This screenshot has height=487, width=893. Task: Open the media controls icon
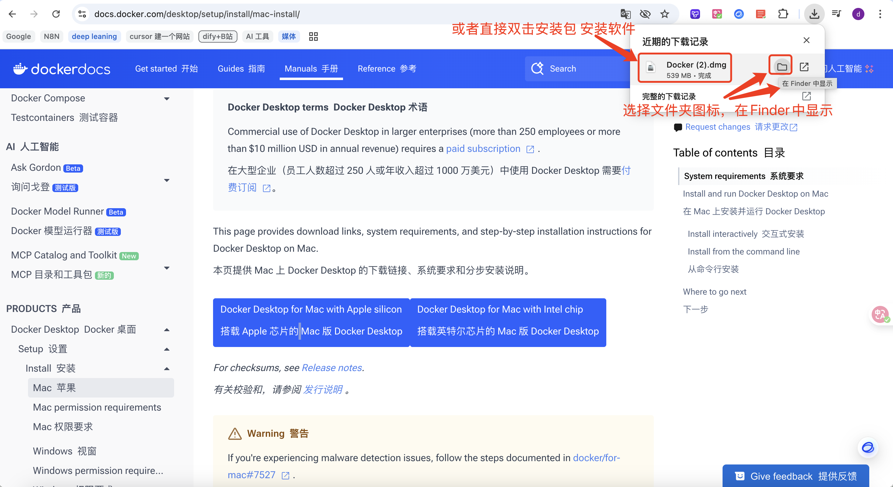(x=836, y=14)
